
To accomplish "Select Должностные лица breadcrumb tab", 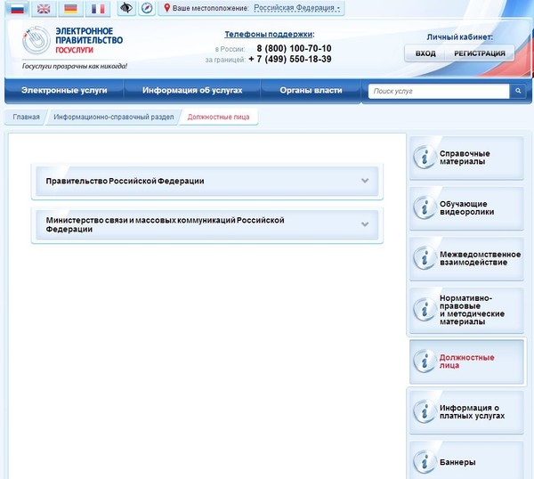I will coord(219,117).
